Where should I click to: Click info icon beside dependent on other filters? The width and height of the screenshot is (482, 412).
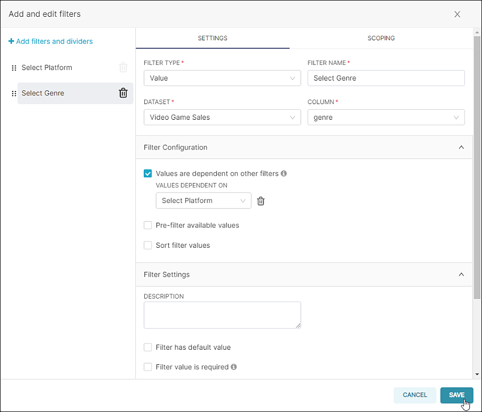284,174
